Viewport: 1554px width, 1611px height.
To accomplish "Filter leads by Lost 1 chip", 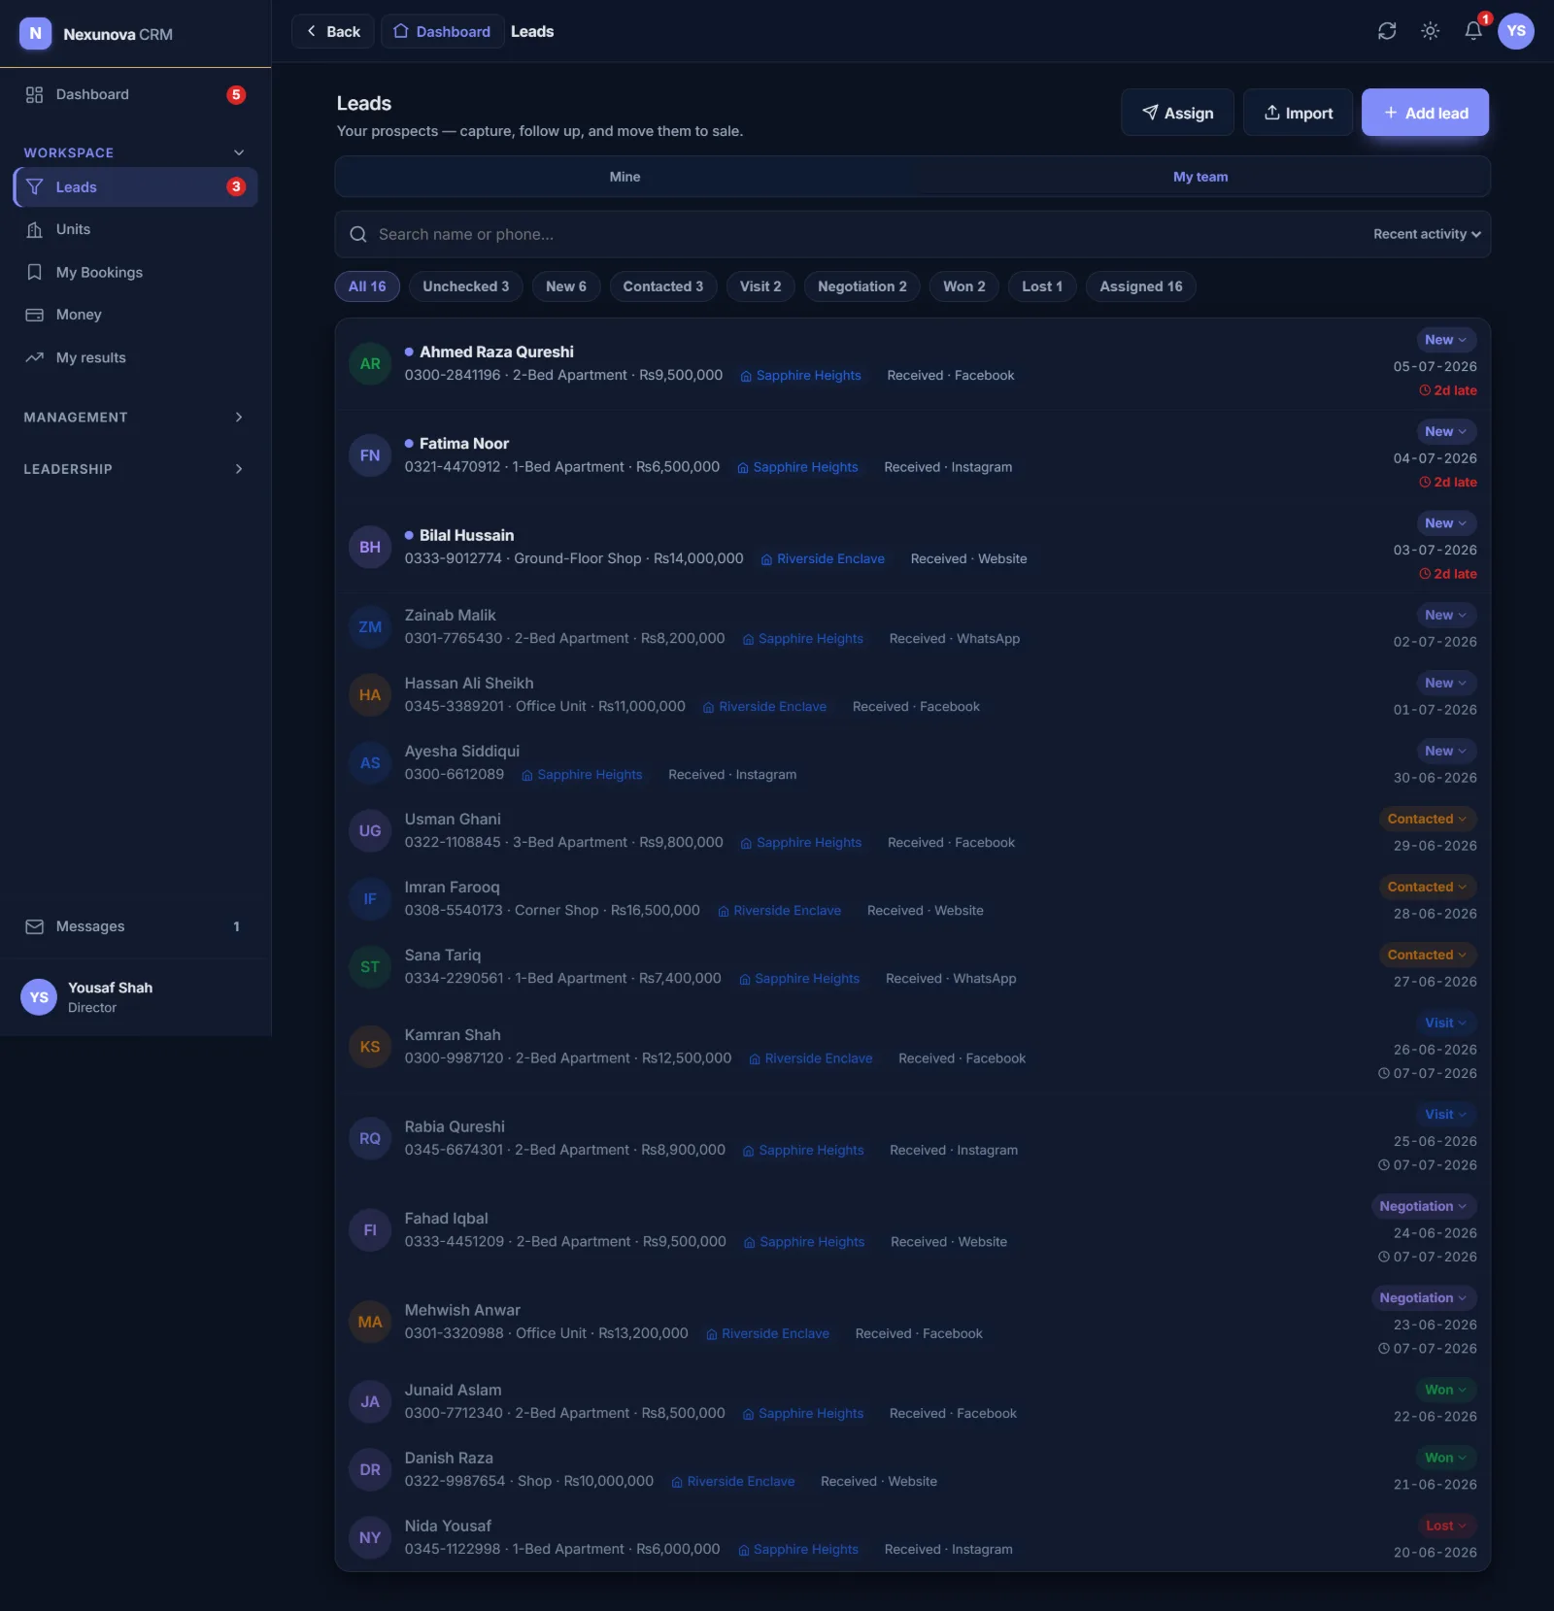I will [x=1042, y=286].
